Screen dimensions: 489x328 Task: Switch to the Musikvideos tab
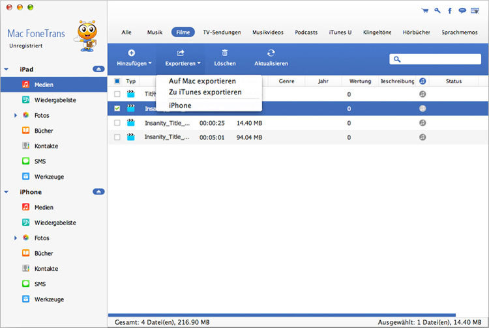click(268, 32)
